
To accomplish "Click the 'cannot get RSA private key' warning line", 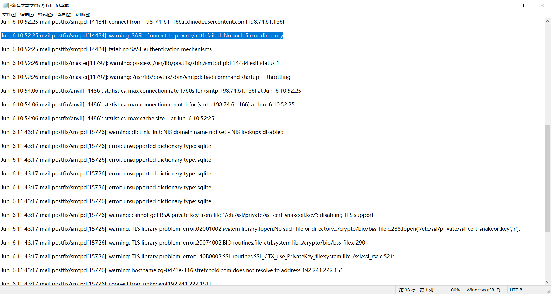I will coord(187,215).
